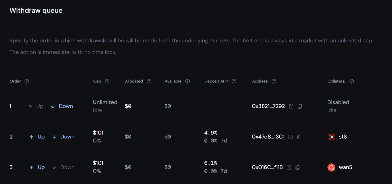Click the Available column help icon
Screen dimensions: 392x184
point(187,81)
